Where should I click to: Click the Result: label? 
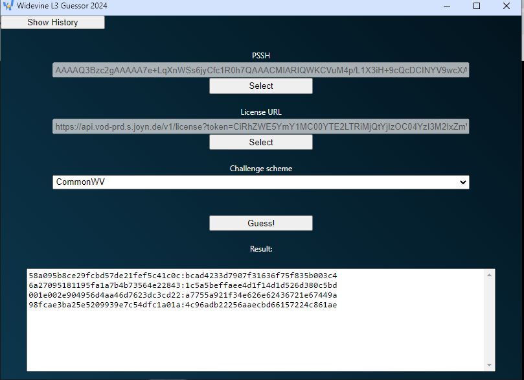point(261,249)
